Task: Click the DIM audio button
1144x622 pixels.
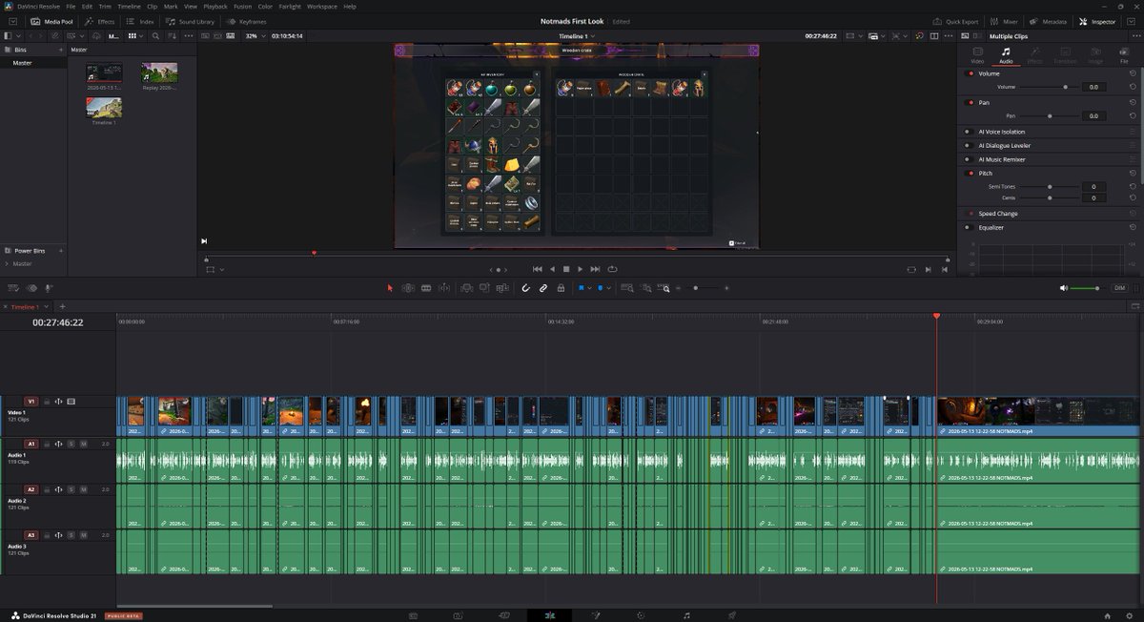Action: coord(1119,287)
